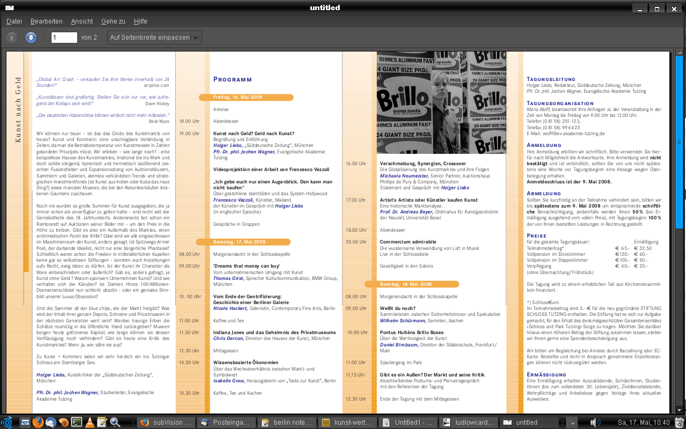Image resolution: width=686 pixels, height=429 pixels.
Task: Click the 'Samstag, 17. Mai 2008' date banner
Action: pyautogui.click(x=244, y=242)
